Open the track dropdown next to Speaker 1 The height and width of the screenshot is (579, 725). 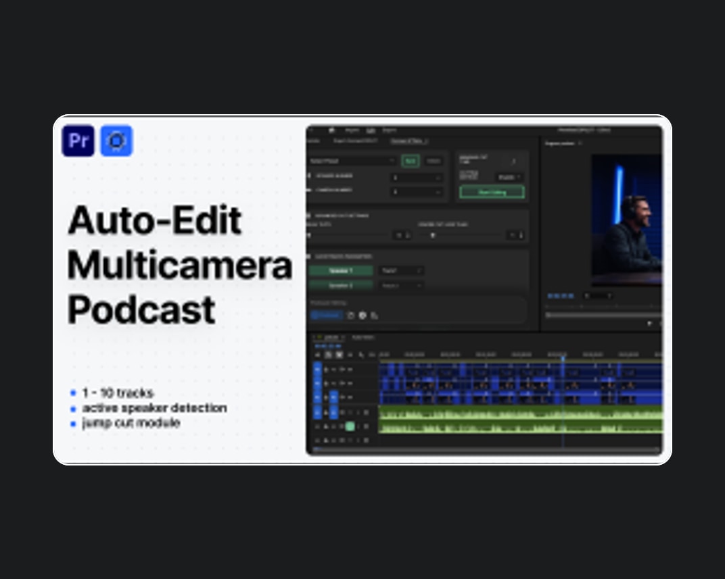401,270
